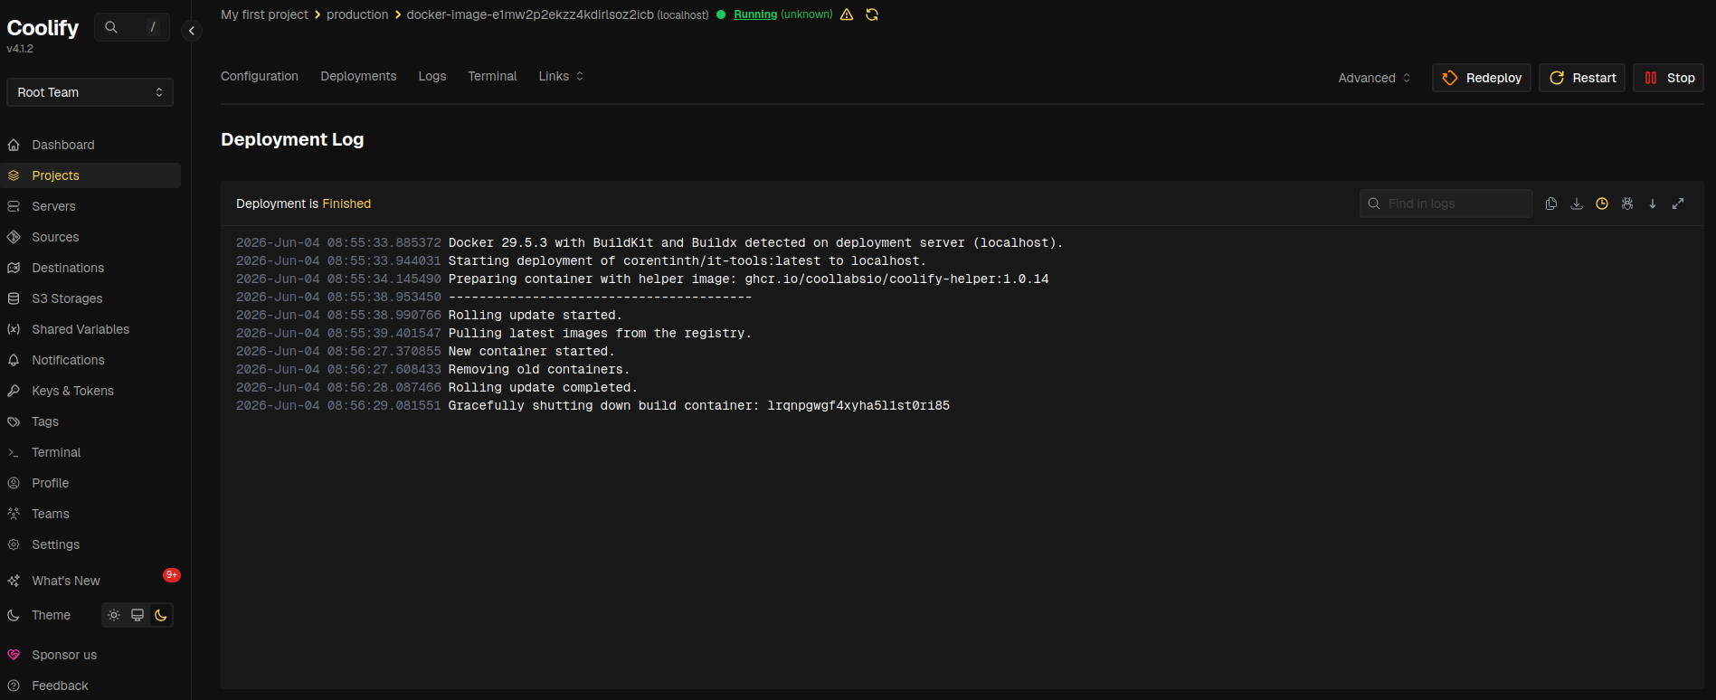
Task: Click the v4.1.2 version label
Action: point(20,49)
